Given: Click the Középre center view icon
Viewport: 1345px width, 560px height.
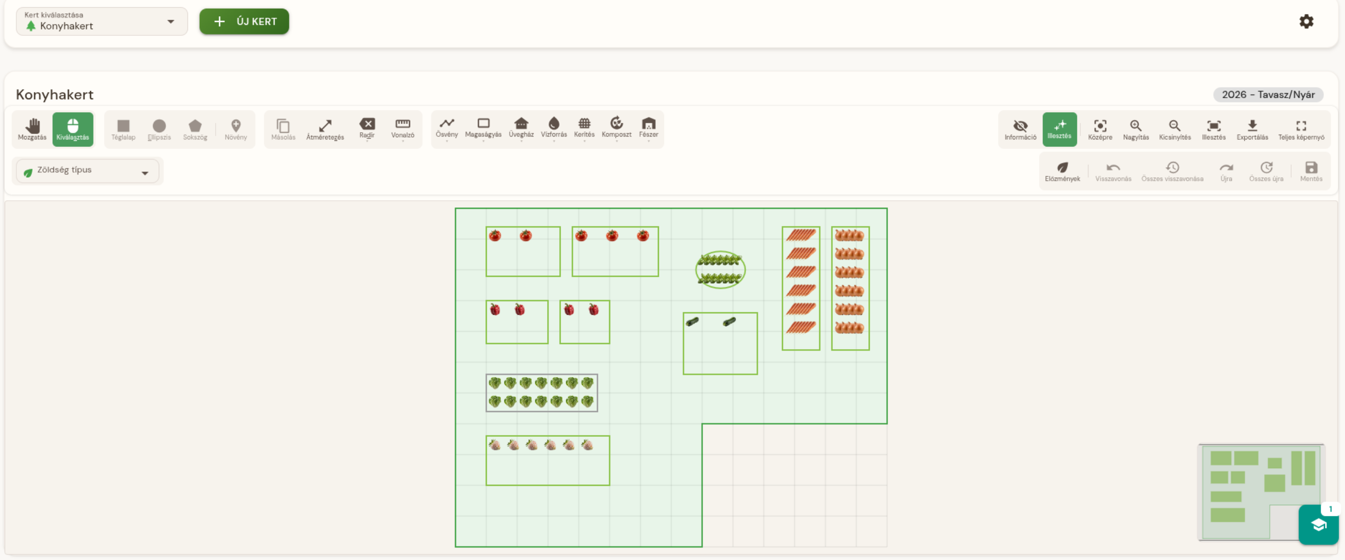Looking at the screenshot, I should pyautogui.click(x=1100, y=129).
